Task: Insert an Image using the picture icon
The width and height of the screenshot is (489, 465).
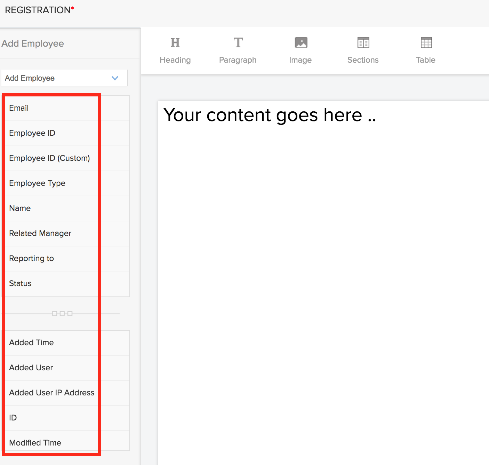Action: (x=301, y=43)
